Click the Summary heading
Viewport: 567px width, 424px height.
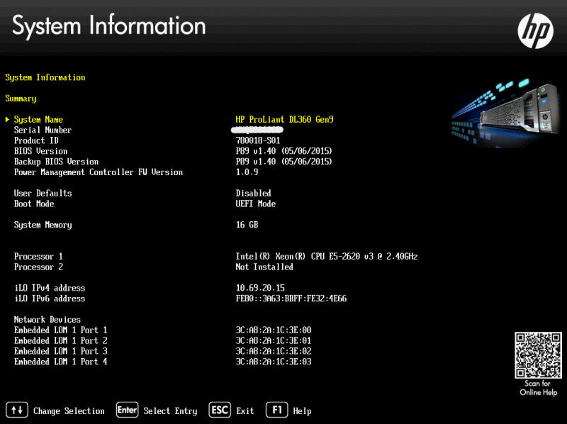pyautogui.click(x=21, y=99)
